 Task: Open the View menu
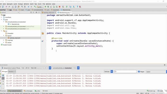[x=4, y=4]
